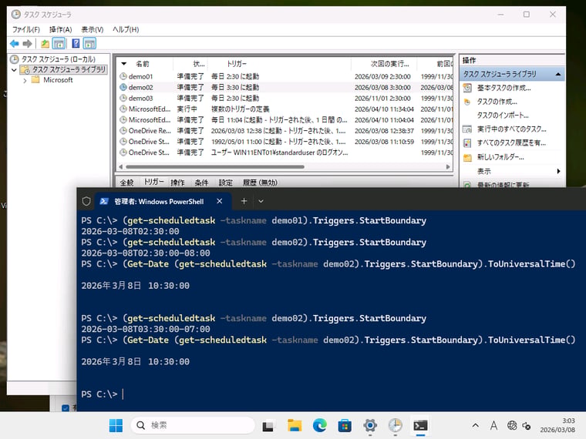
Task: Open the Windows Start button
Action: coord(116,426)
